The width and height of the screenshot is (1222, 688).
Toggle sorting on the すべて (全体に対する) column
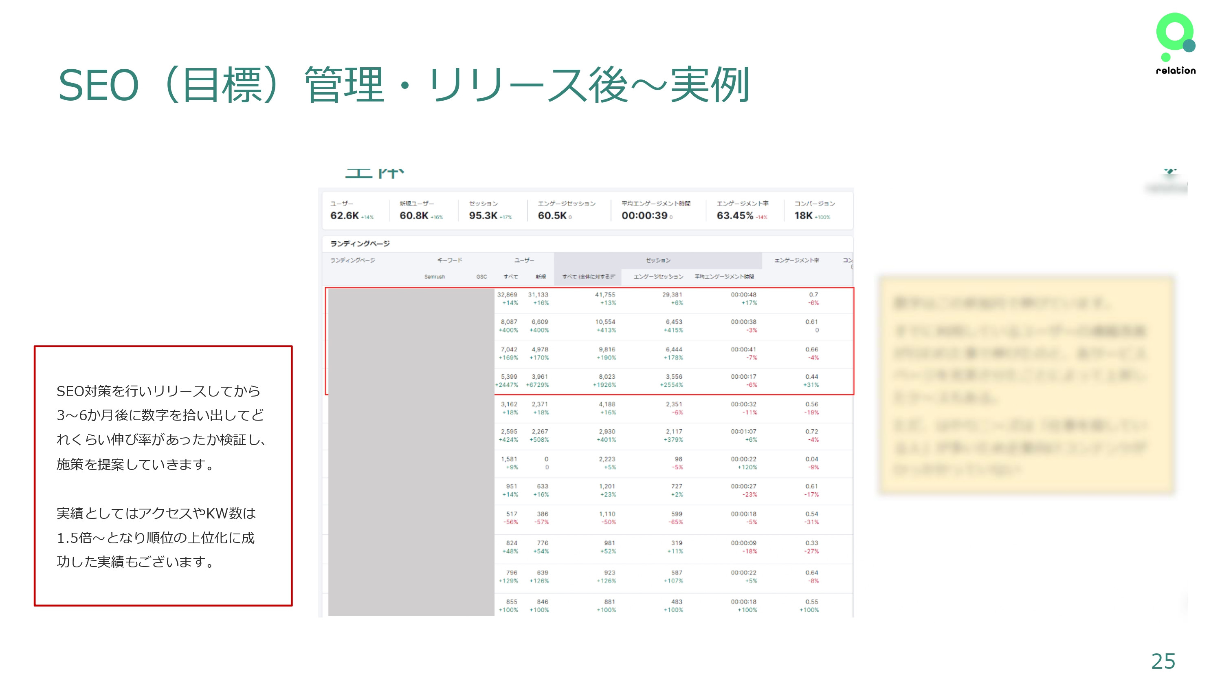(x=587, y=277)
